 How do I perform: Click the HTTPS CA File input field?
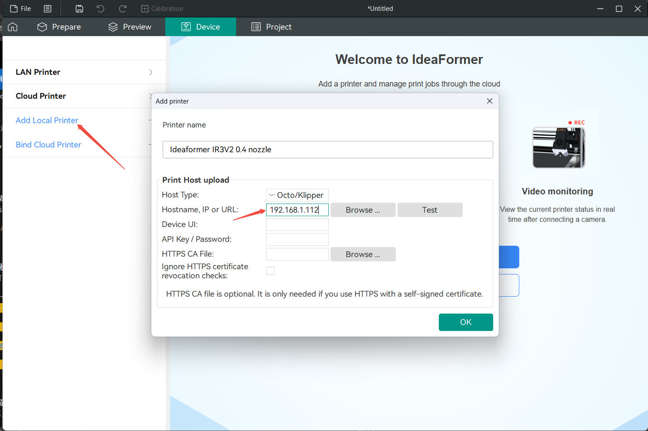click(x=297, y=254)
